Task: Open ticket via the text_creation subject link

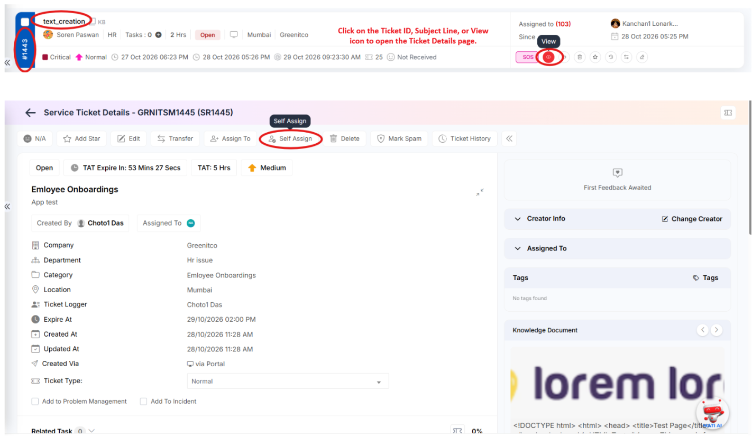Action: 64,21
